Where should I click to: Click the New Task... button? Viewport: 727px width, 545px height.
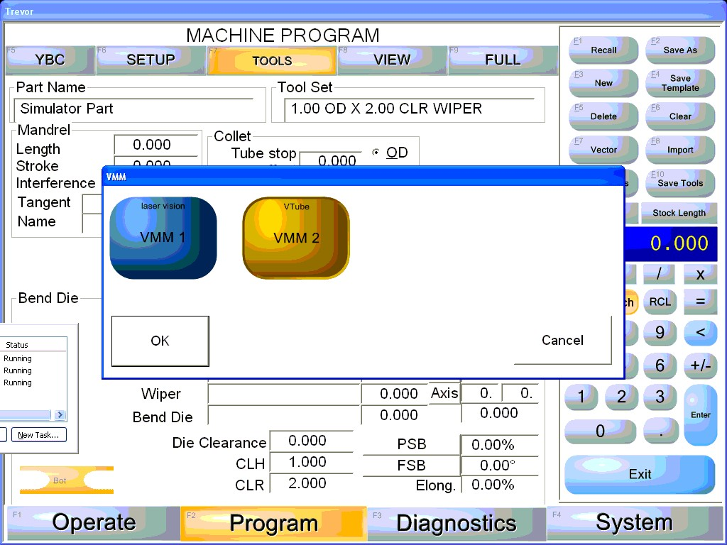(x=38, y=435)
